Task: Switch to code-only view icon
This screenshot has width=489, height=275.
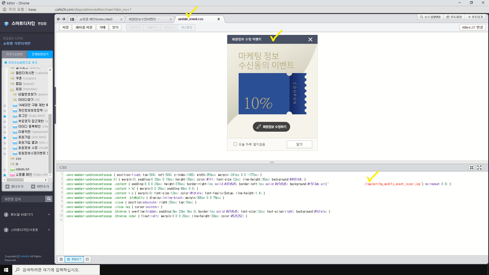Action: pyautogui.click(x=87, y=259)
